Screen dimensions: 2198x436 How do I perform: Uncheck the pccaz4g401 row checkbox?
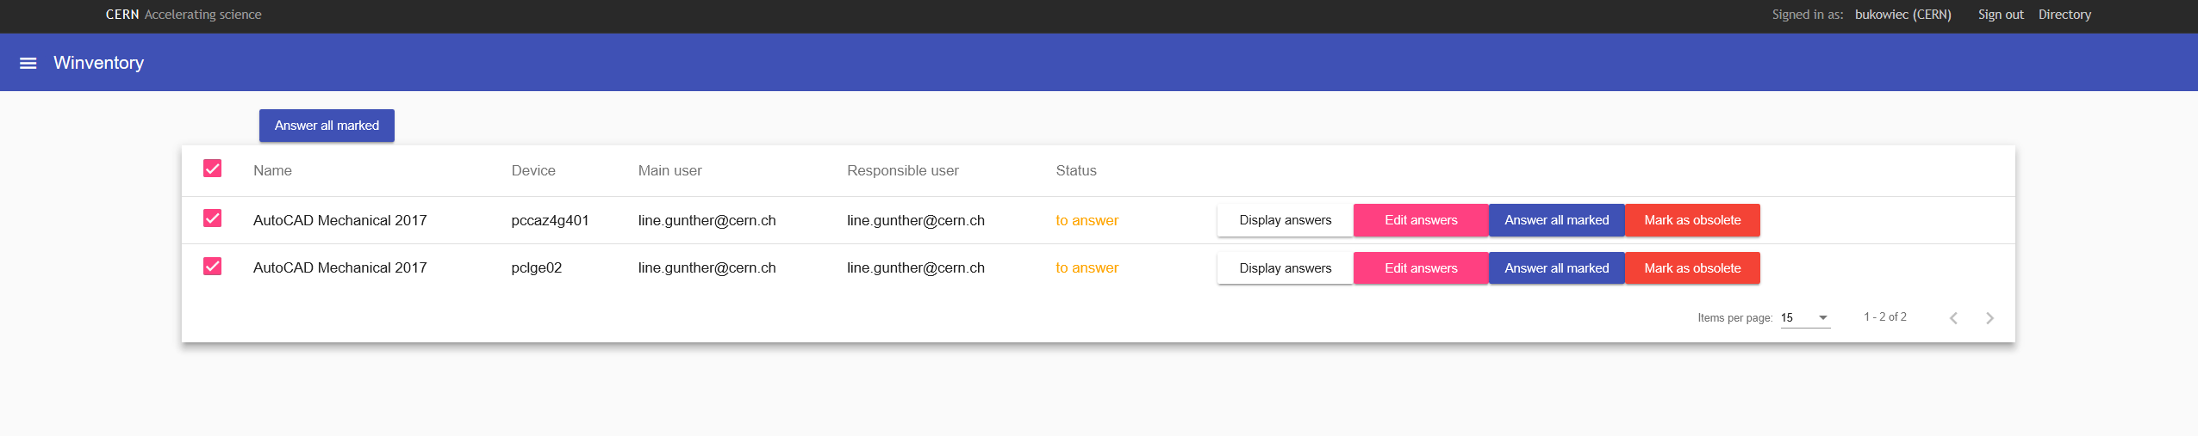[212, 218]
